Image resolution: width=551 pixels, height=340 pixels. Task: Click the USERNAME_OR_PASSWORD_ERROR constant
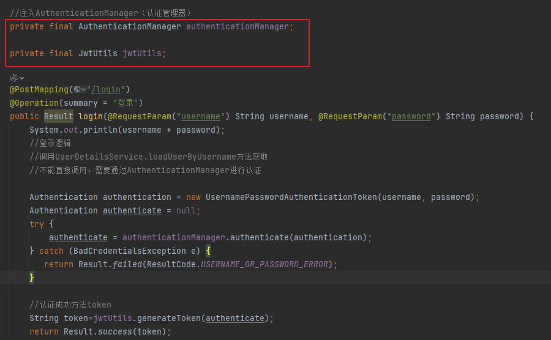(x=264, y=264)
